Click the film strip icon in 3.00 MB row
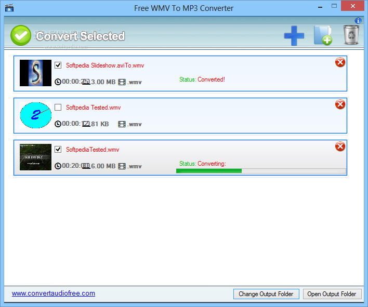 [122, 82]
